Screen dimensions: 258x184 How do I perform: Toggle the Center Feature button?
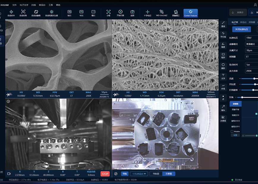click(x=191, y=13)
